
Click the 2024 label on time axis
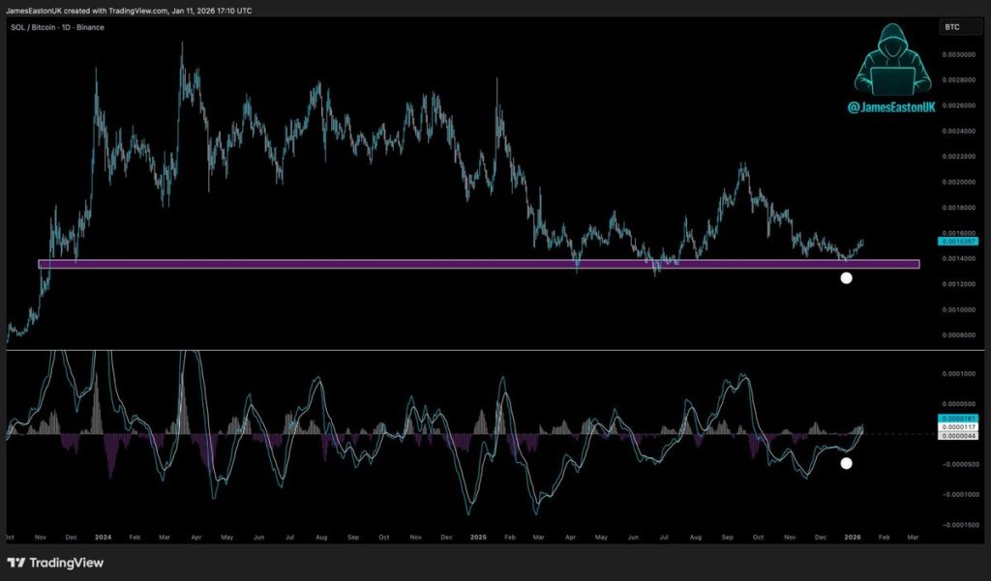(103, 535)
